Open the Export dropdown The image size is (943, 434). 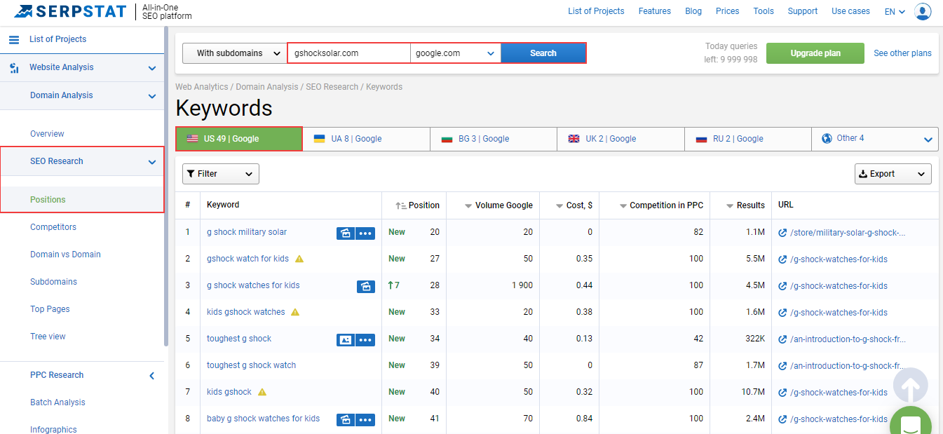click(893, 174)
